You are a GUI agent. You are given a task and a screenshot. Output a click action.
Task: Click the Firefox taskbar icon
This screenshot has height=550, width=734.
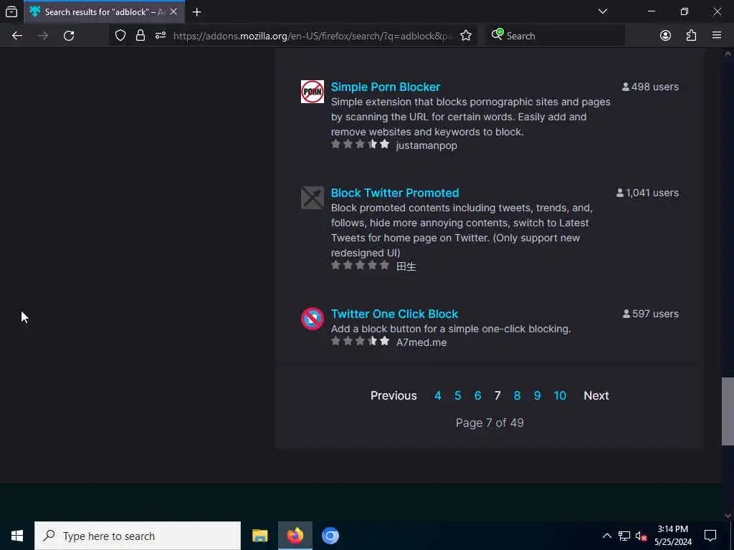click(295, 536)
